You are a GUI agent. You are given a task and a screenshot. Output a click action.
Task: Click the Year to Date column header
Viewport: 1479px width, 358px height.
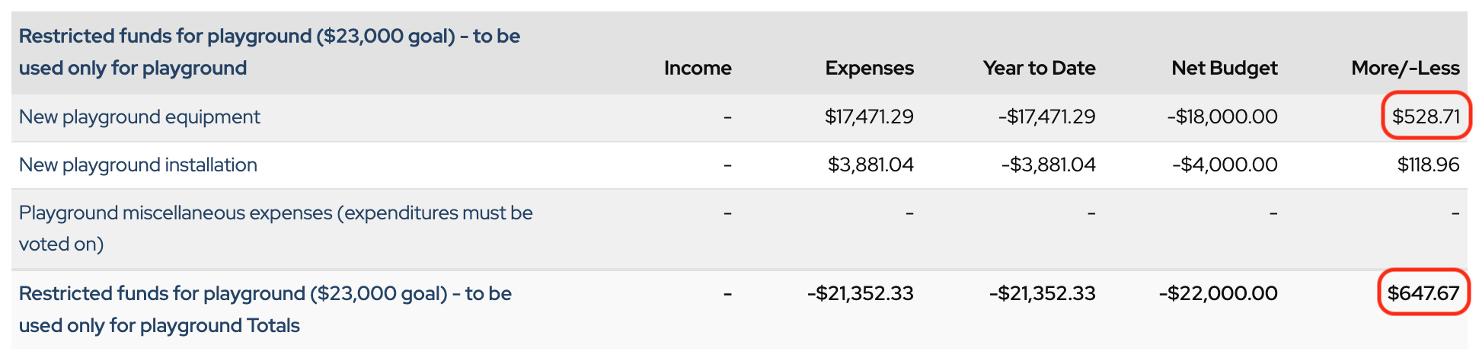point(1039,68)
